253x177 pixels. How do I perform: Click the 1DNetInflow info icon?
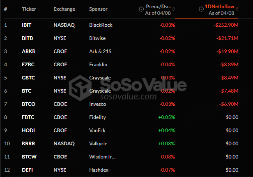[201, 9]
